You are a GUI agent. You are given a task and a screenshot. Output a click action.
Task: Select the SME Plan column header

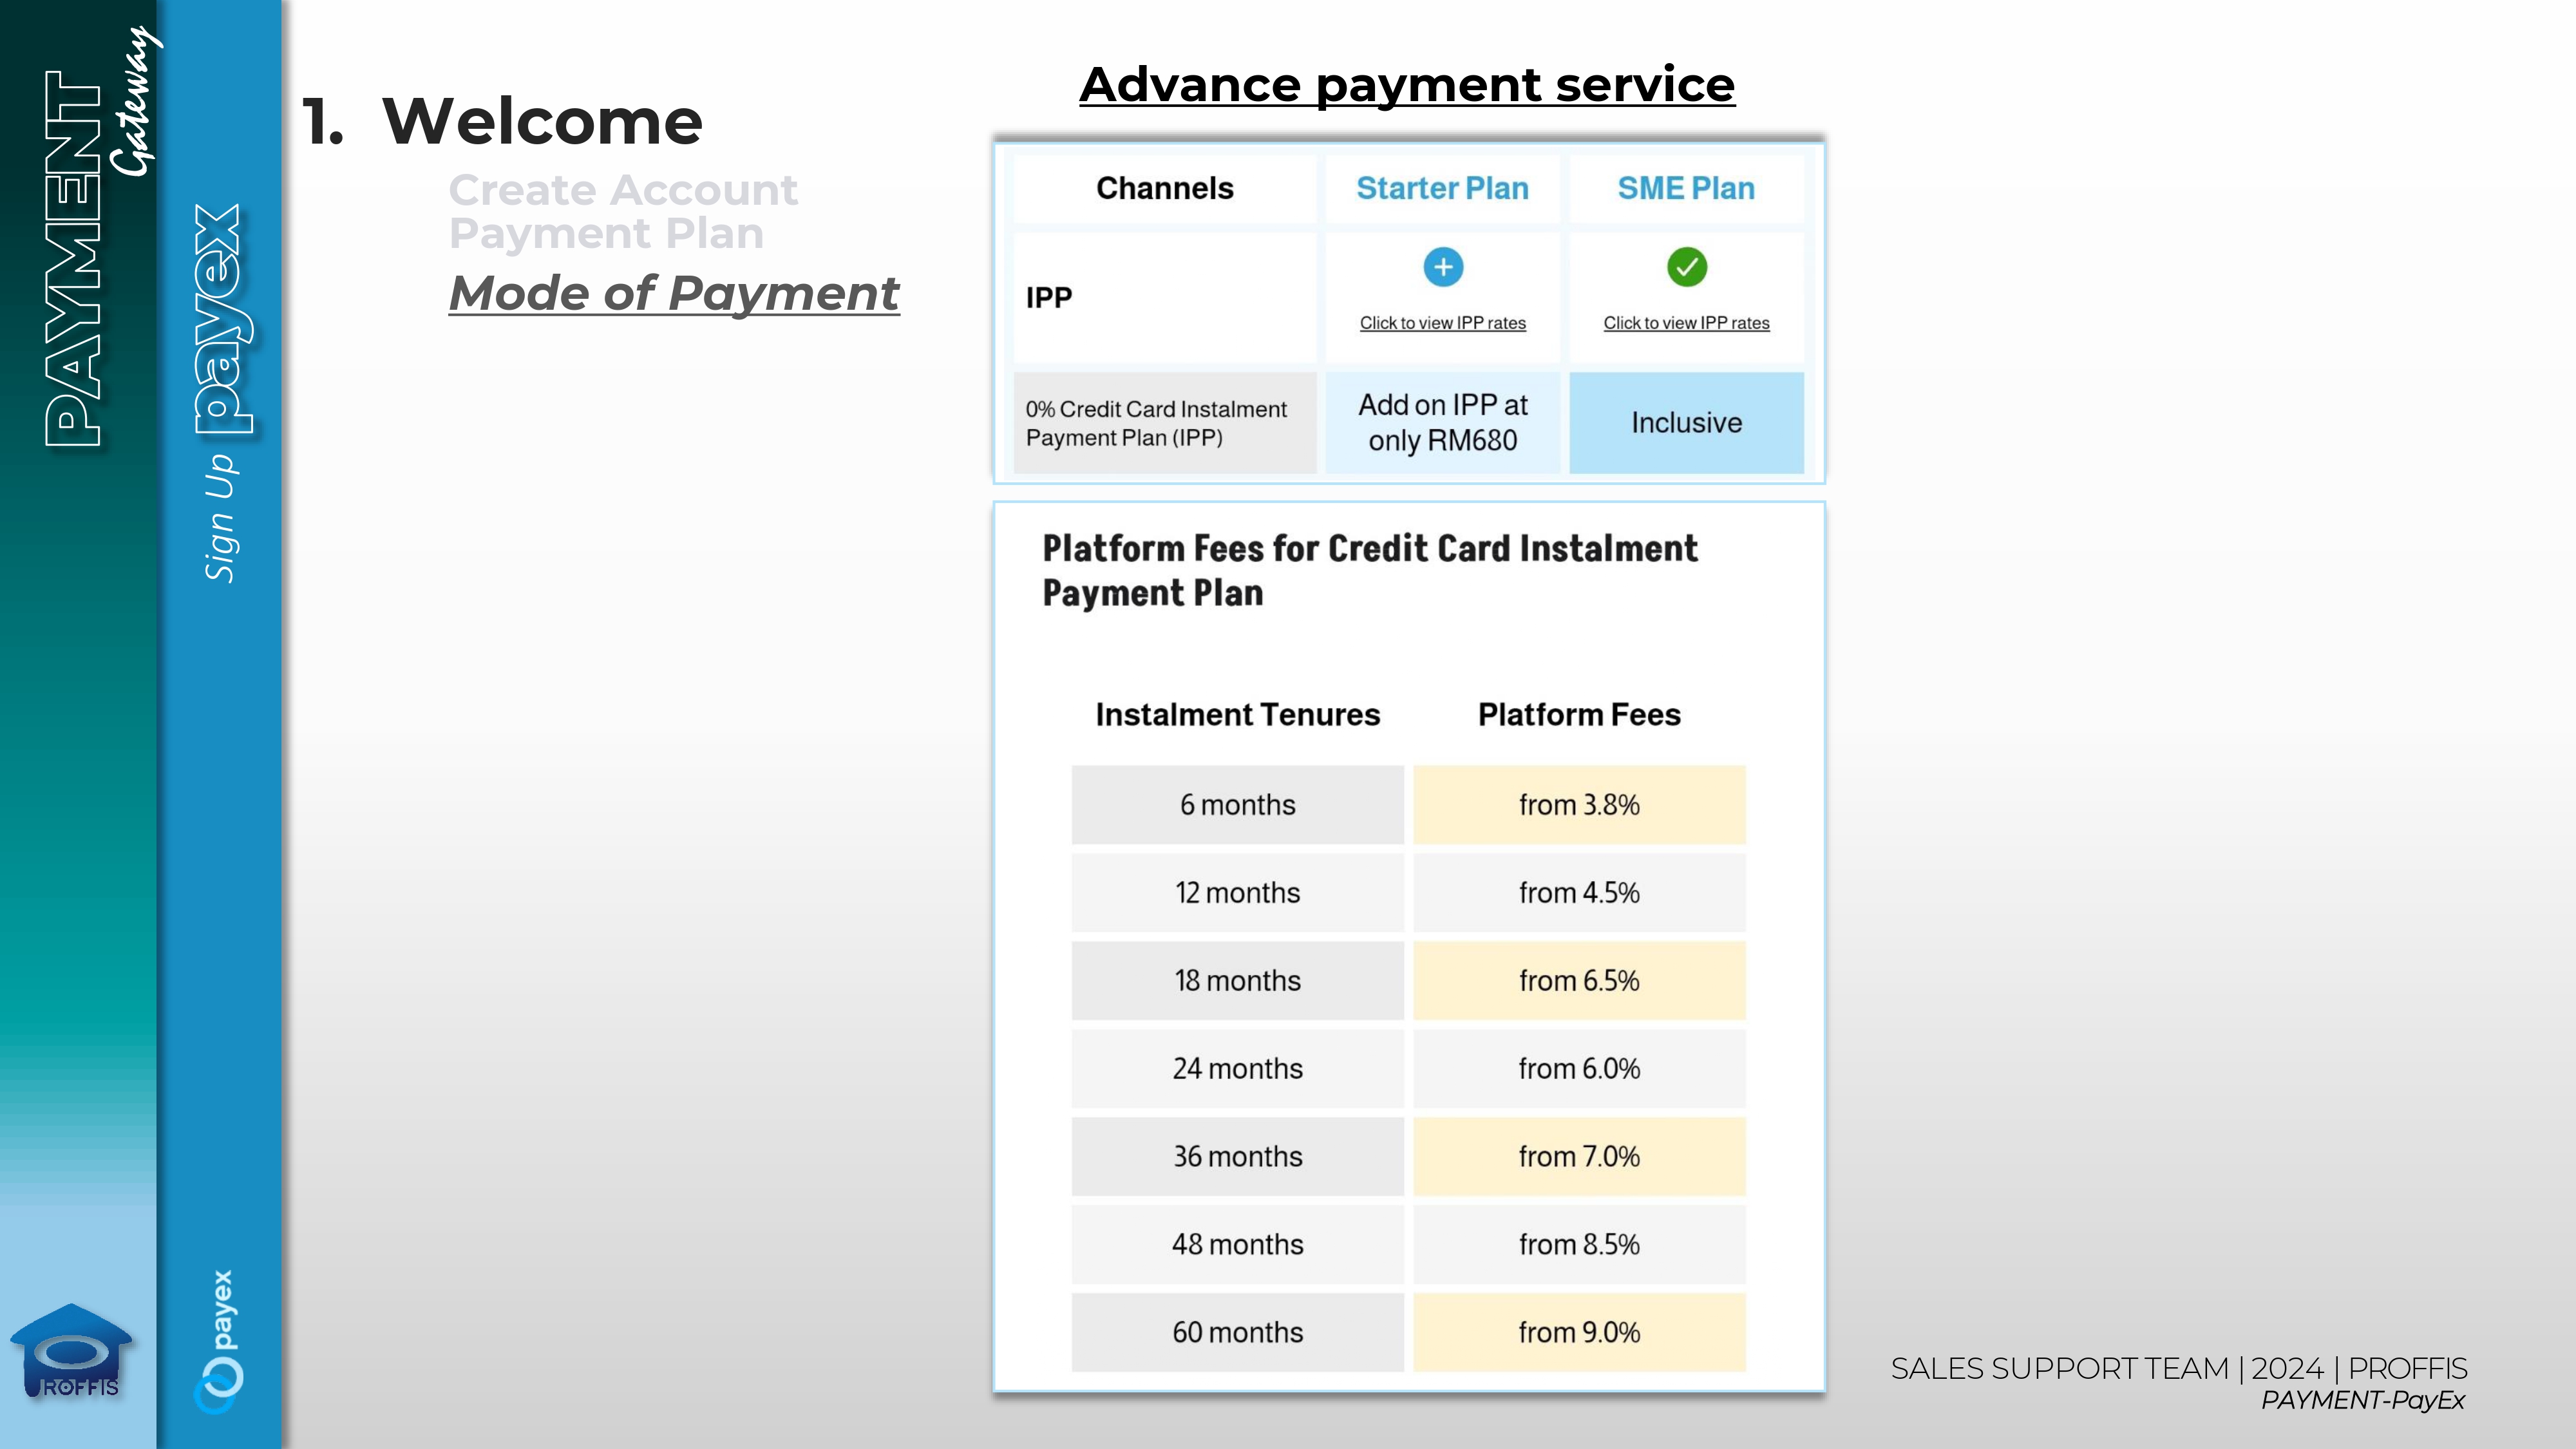click(1686, 188)
